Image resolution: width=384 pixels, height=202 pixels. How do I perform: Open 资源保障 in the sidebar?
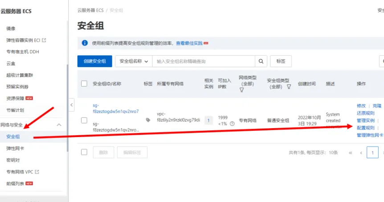point(15,98)
